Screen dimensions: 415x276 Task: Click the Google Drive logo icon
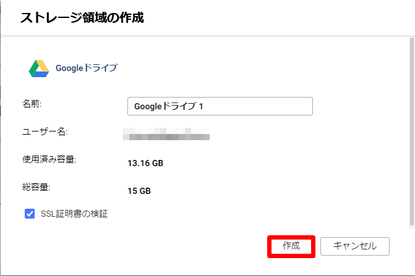(39, 69)
